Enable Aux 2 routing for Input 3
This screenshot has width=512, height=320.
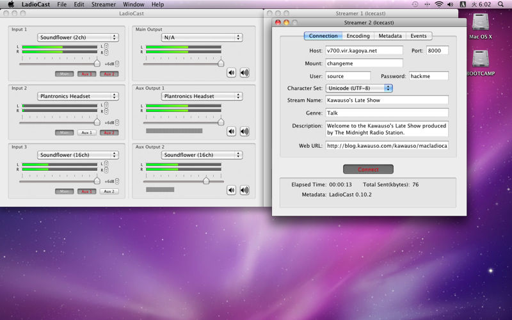(x=109, y=191)
